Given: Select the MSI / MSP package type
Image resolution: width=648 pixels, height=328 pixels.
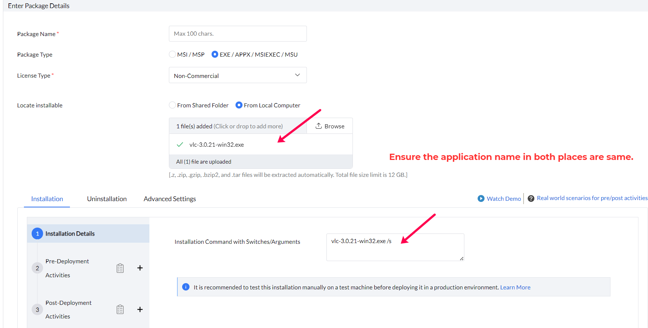Looking at the screenshot, I should point(172,54).
